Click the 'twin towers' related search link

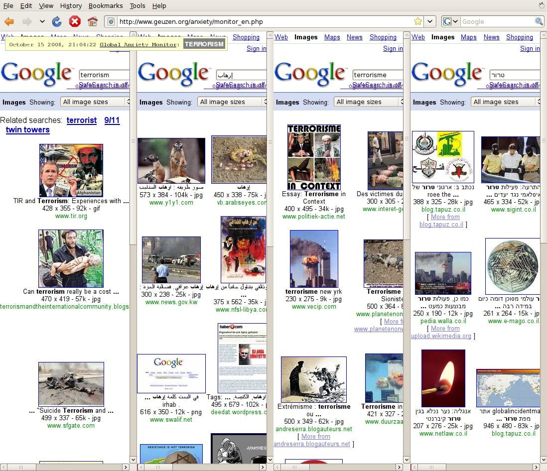[27, 129]
